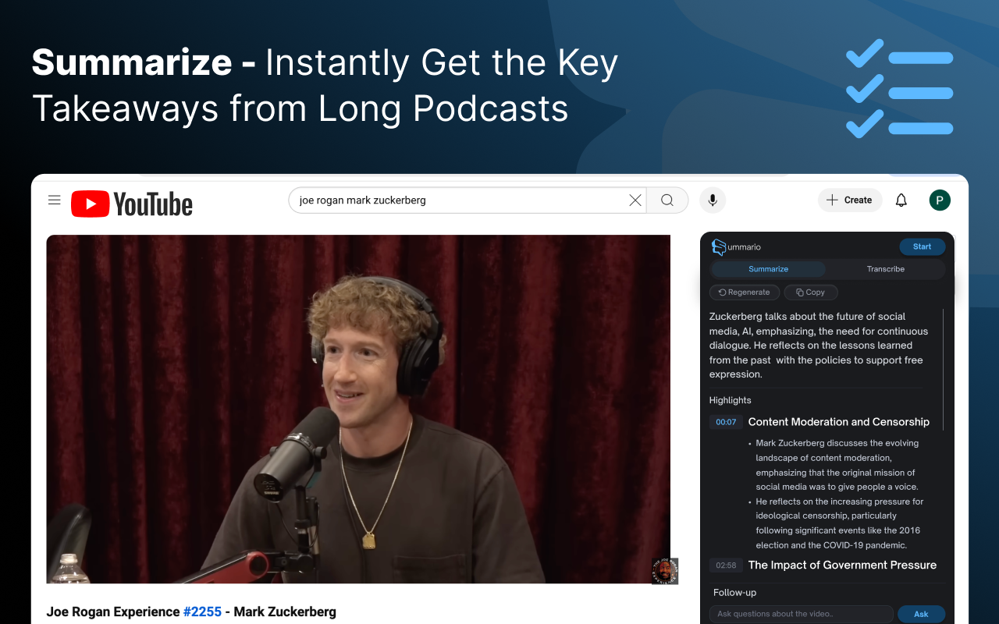Select the 'Content Moderation and Censorship' heading
This screenshot has width=999, height=624.
(x=839, y=422)
